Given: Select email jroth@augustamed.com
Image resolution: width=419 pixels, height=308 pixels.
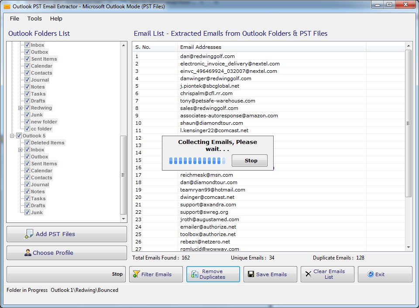Looking at the screenshot, I should click(209, 219).
